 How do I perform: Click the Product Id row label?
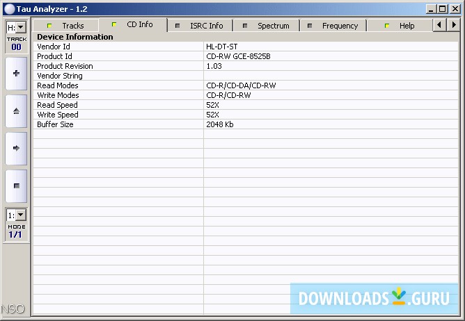[54, 56]
